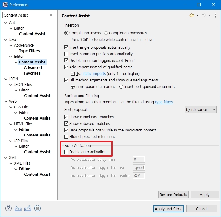
Task: Collapse the HTML Files node
Action: (x=11, y=124)
